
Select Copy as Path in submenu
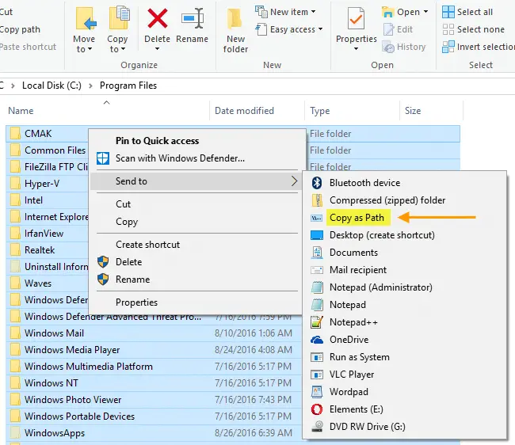(x=357, y=218)
